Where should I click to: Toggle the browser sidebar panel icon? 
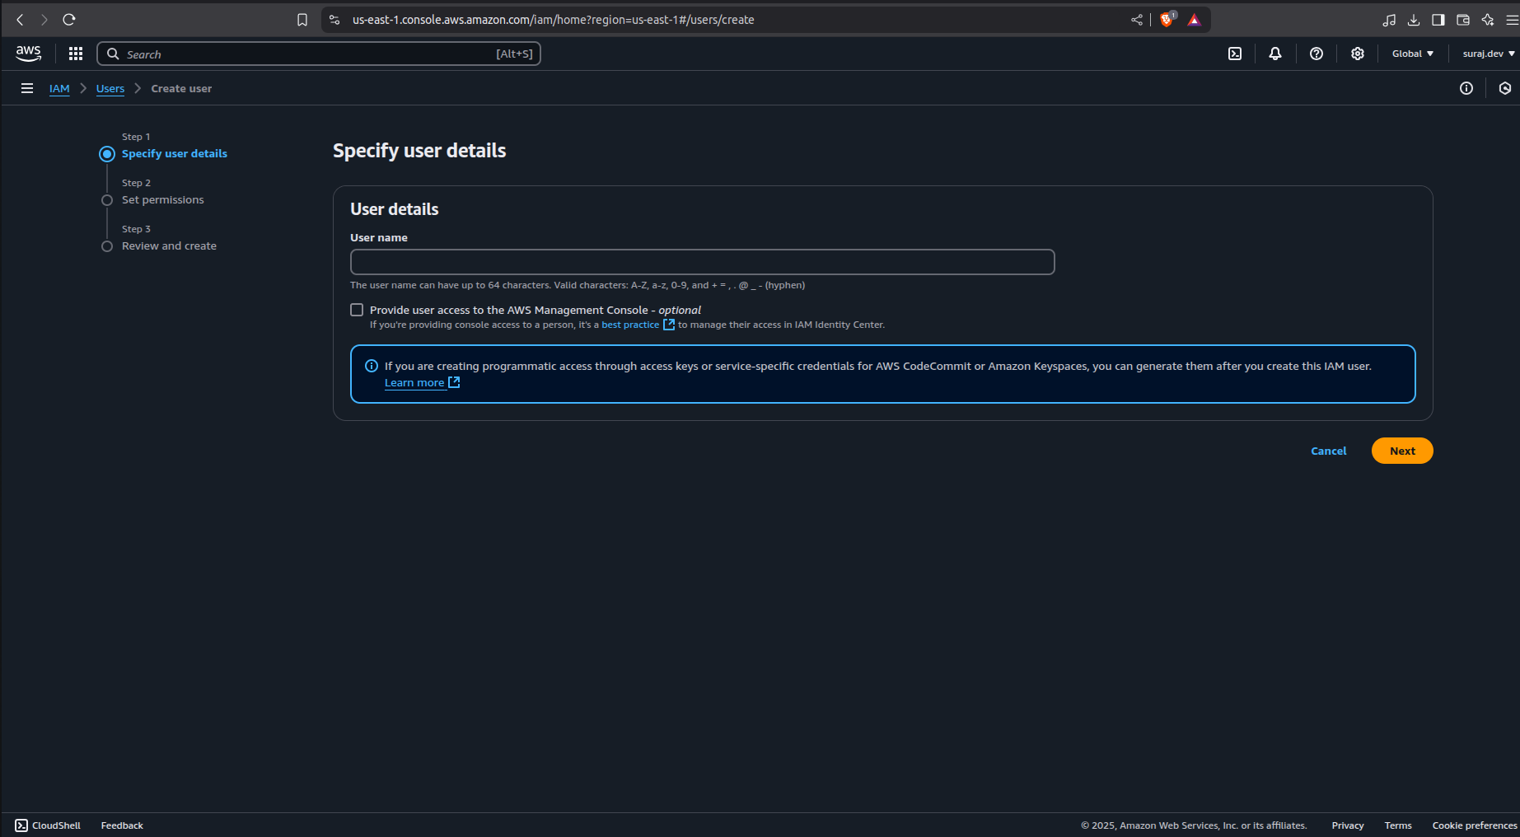click(1438, 20)
